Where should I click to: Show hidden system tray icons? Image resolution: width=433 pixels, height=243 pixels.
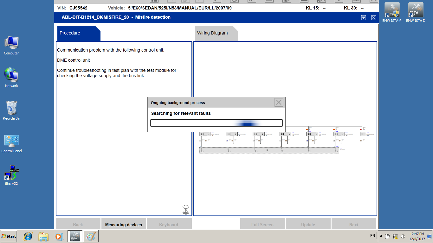(x=381, y=236)
